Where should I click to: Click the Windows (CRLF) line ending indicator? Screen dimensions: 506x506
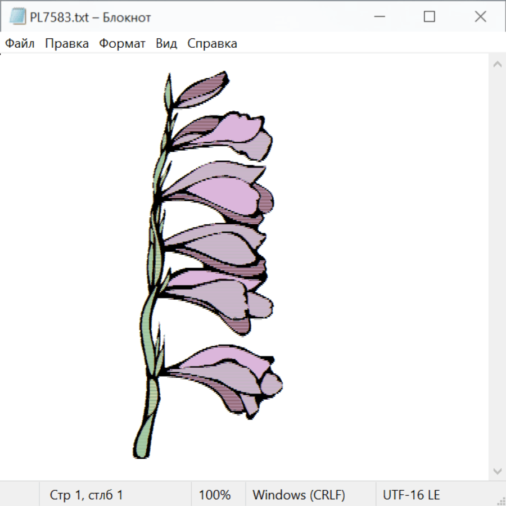[299, 495]
